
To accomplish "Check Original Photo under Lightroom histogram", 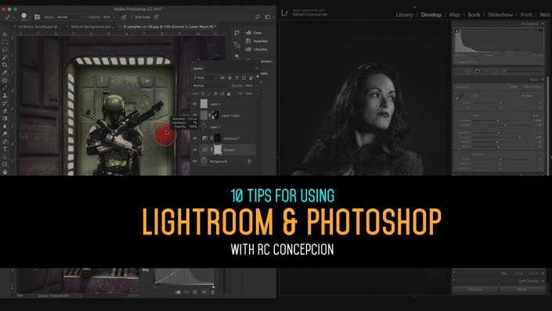I will [456, 62].
